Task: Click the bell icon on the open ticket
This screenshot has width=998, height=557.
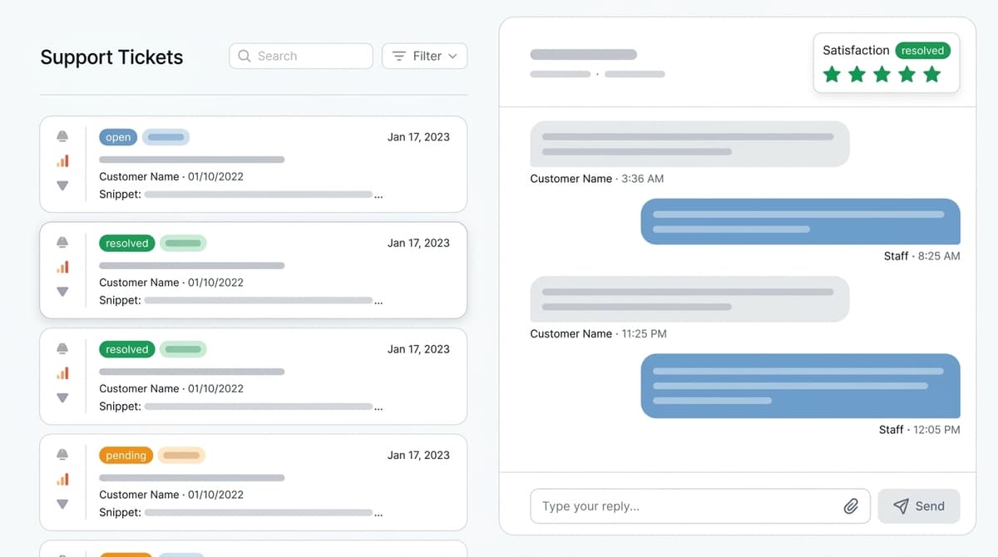Action: (62, 136)
